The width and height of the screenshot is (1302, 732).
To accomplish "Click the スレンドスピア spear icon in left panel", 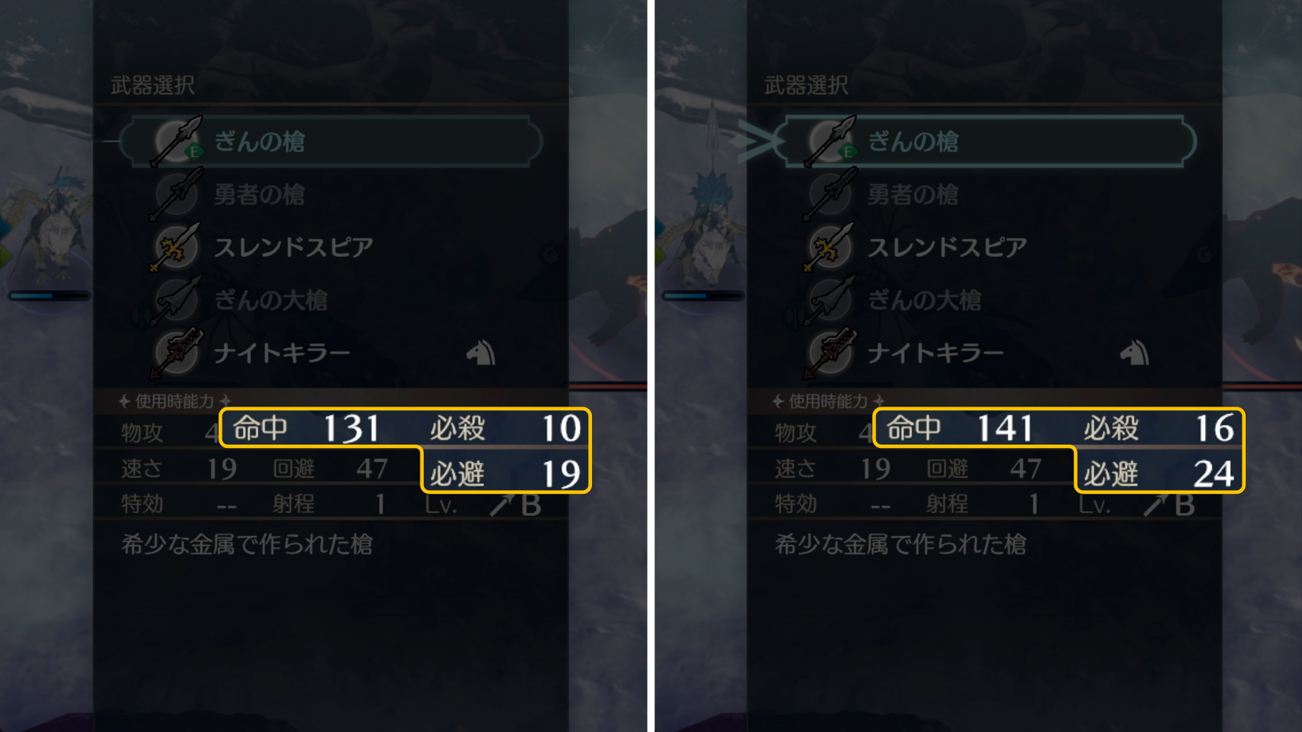I will point(176,247).
